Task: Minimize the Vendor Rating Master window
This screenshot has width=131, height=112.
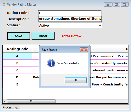Action: tap(108, 5)
